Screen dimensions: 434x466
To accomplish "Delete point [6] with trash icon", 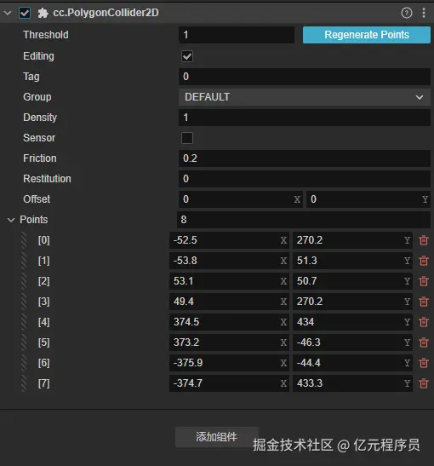I will click(x=424, y=363).
